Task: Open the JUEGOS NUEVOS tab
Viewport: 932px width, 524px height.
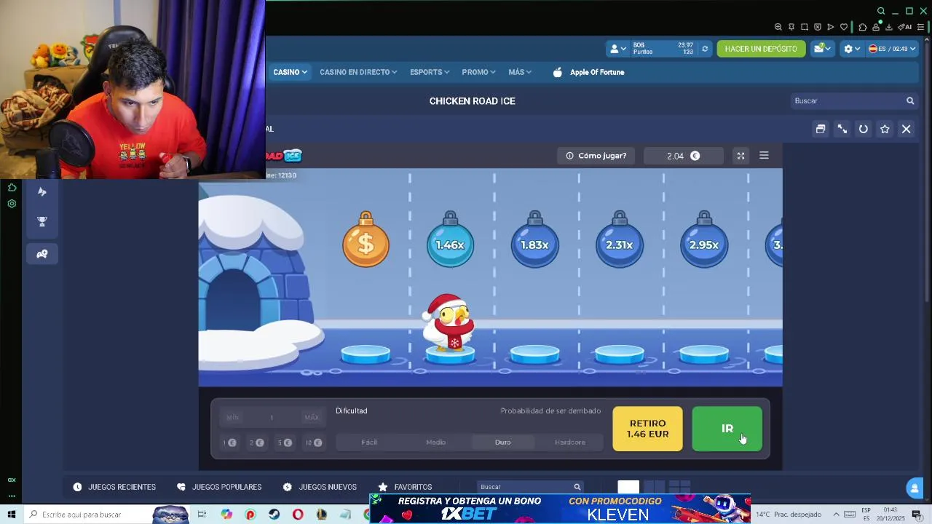Action: pos(320,487)
